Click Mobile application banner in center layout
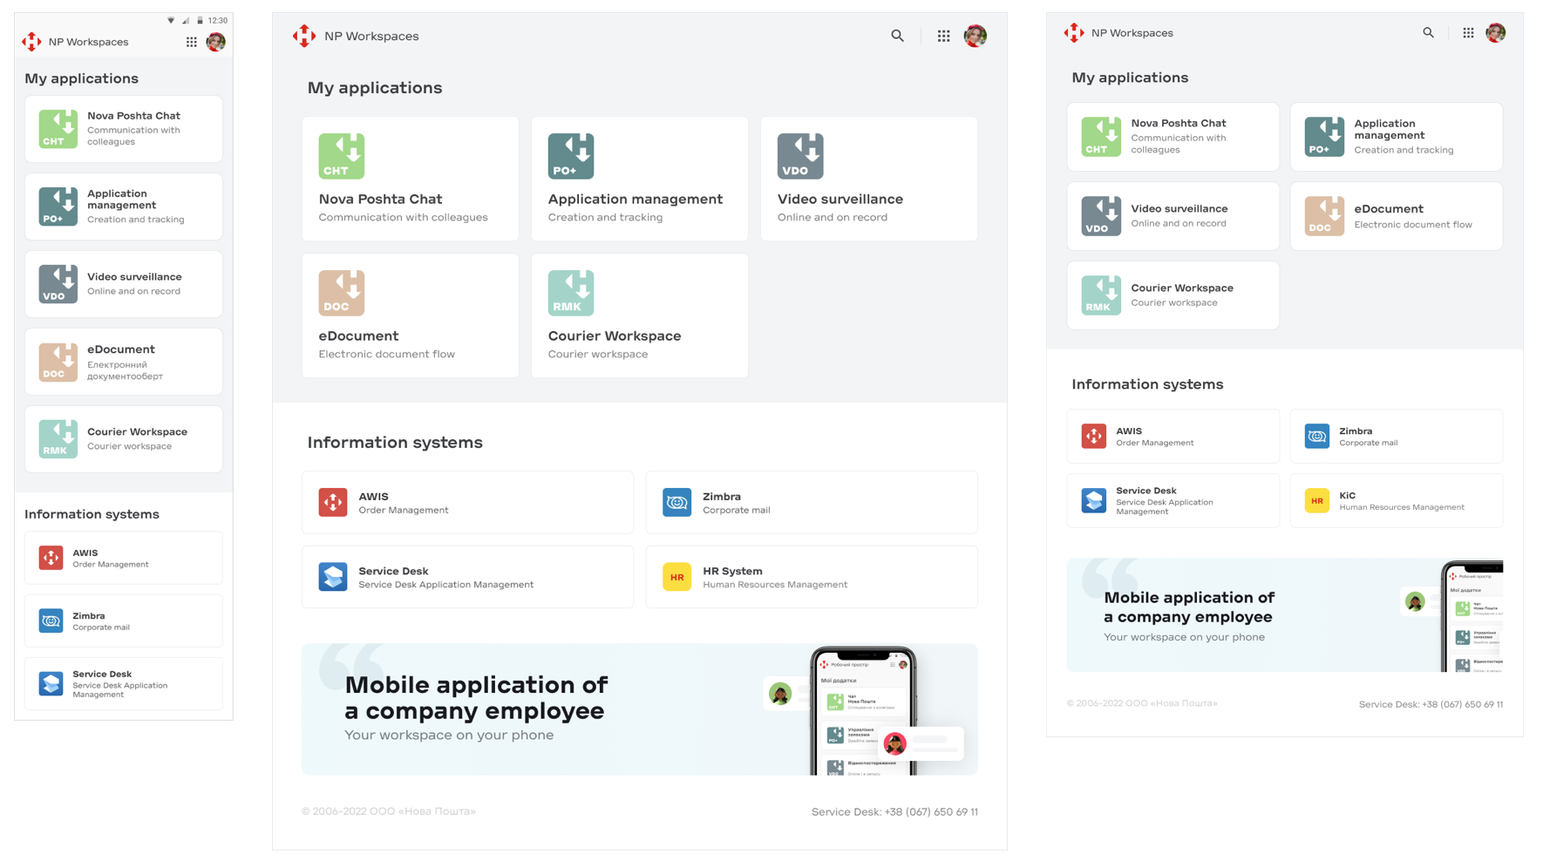The height and width of the screenshot is (868, 1543). (640, 709)
